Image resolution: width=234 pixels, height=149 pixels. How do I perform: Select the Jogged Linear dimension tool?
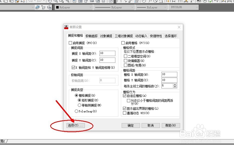coord(217,2)
